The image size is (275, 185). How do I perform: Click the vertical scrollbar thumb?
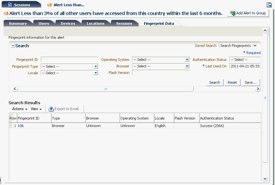[265, 98]
